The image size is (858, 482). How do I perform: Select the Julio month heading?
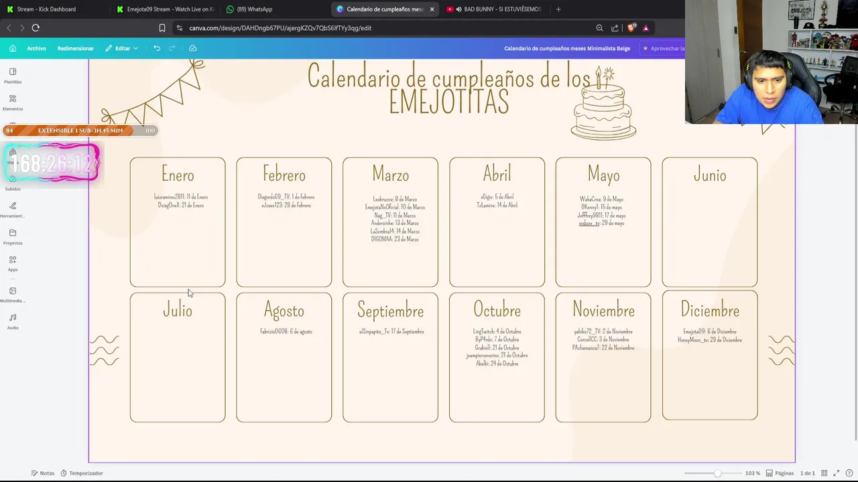click(178, 310)
